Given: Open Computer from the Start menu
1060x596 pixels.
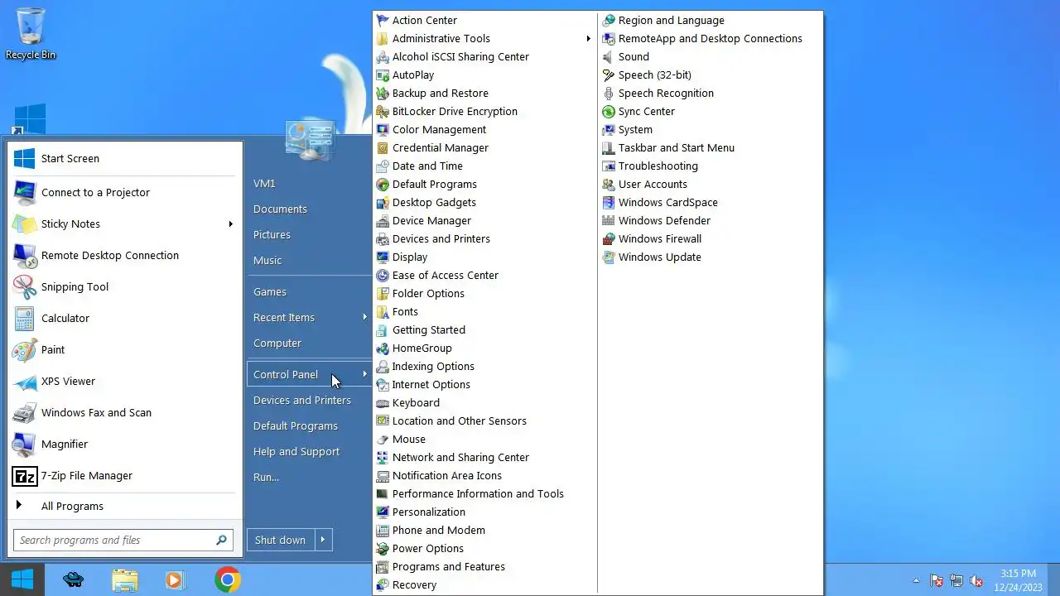Looking at the screenshot, I should (x=277, y=343).
